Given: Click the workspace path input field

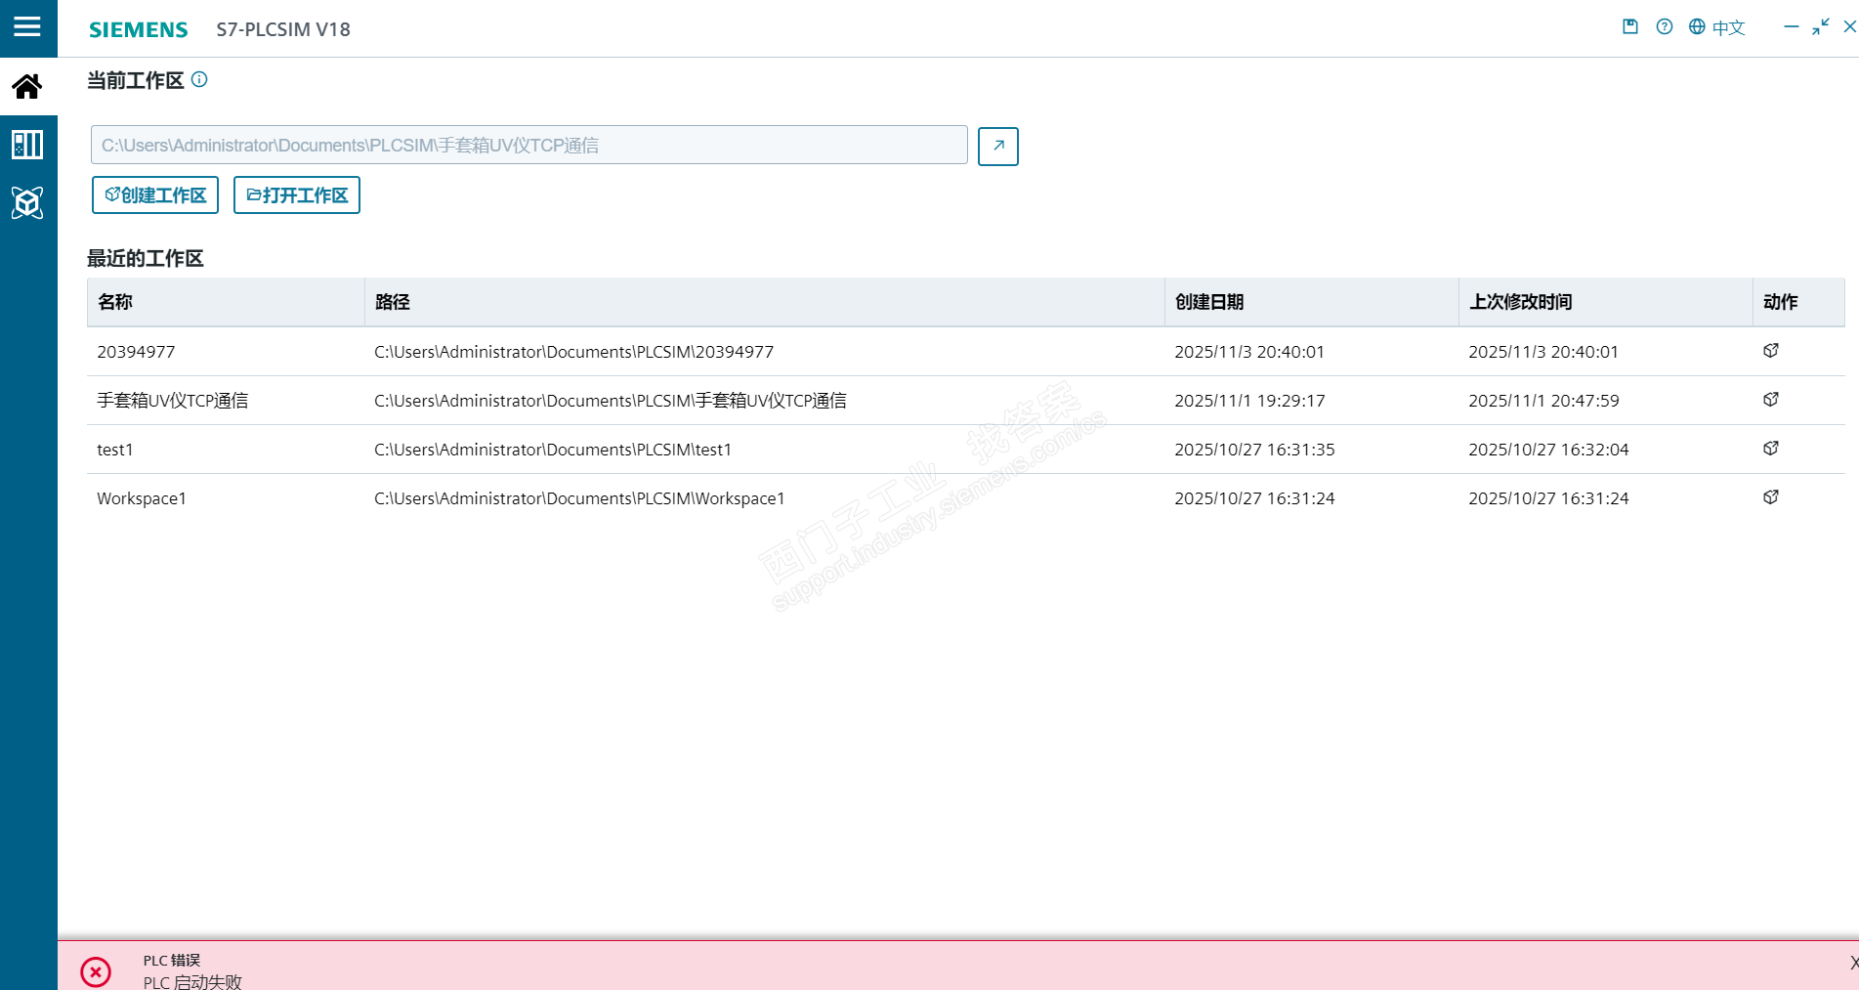Looking at the screenshot, I should point(528,145).
